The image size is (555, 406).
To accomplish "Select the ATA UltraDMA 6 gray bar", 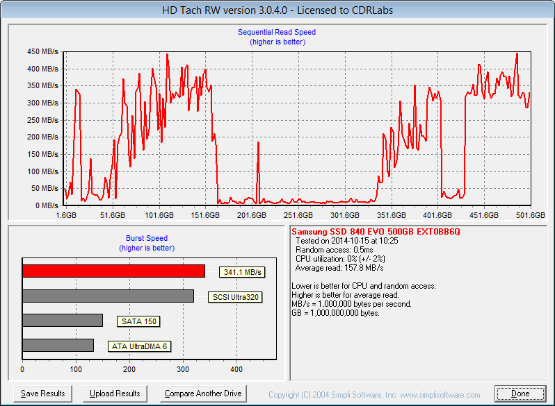I will [x=58, y=345].
